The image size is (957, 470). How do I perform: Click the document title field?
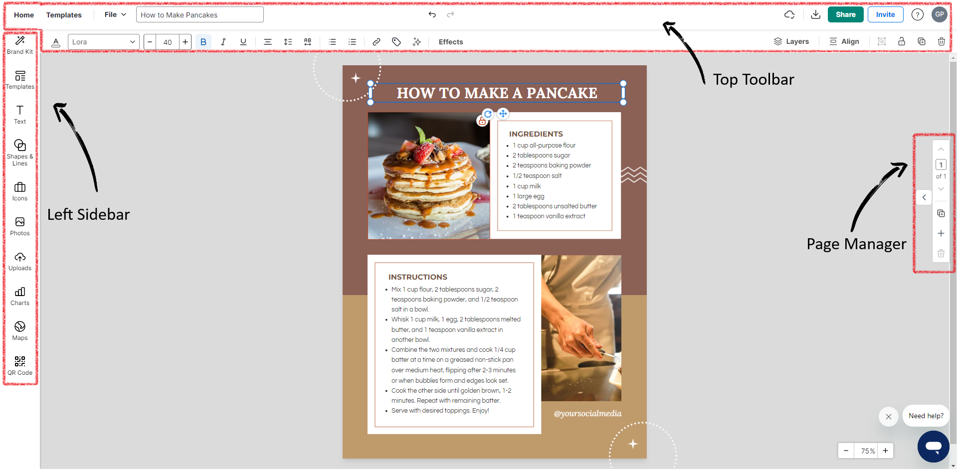coord(199,15)
